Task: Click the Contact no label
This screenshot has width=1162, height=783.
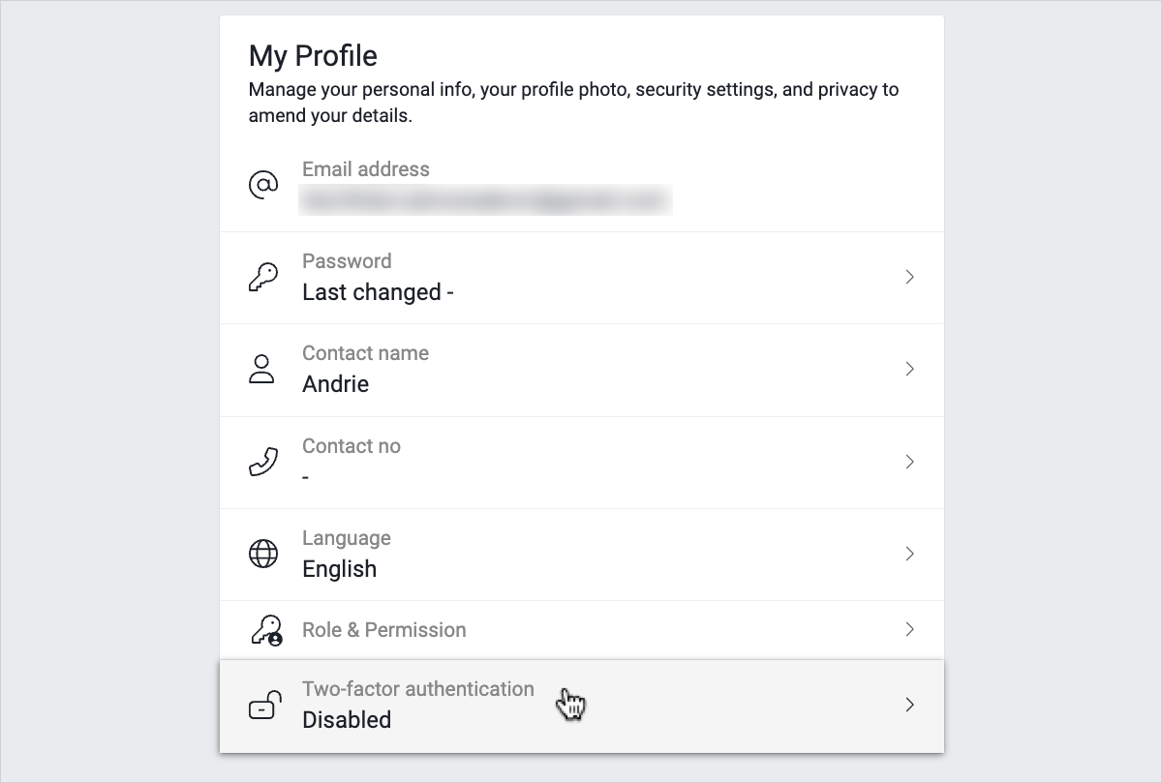Action: (x=351, y=446)
